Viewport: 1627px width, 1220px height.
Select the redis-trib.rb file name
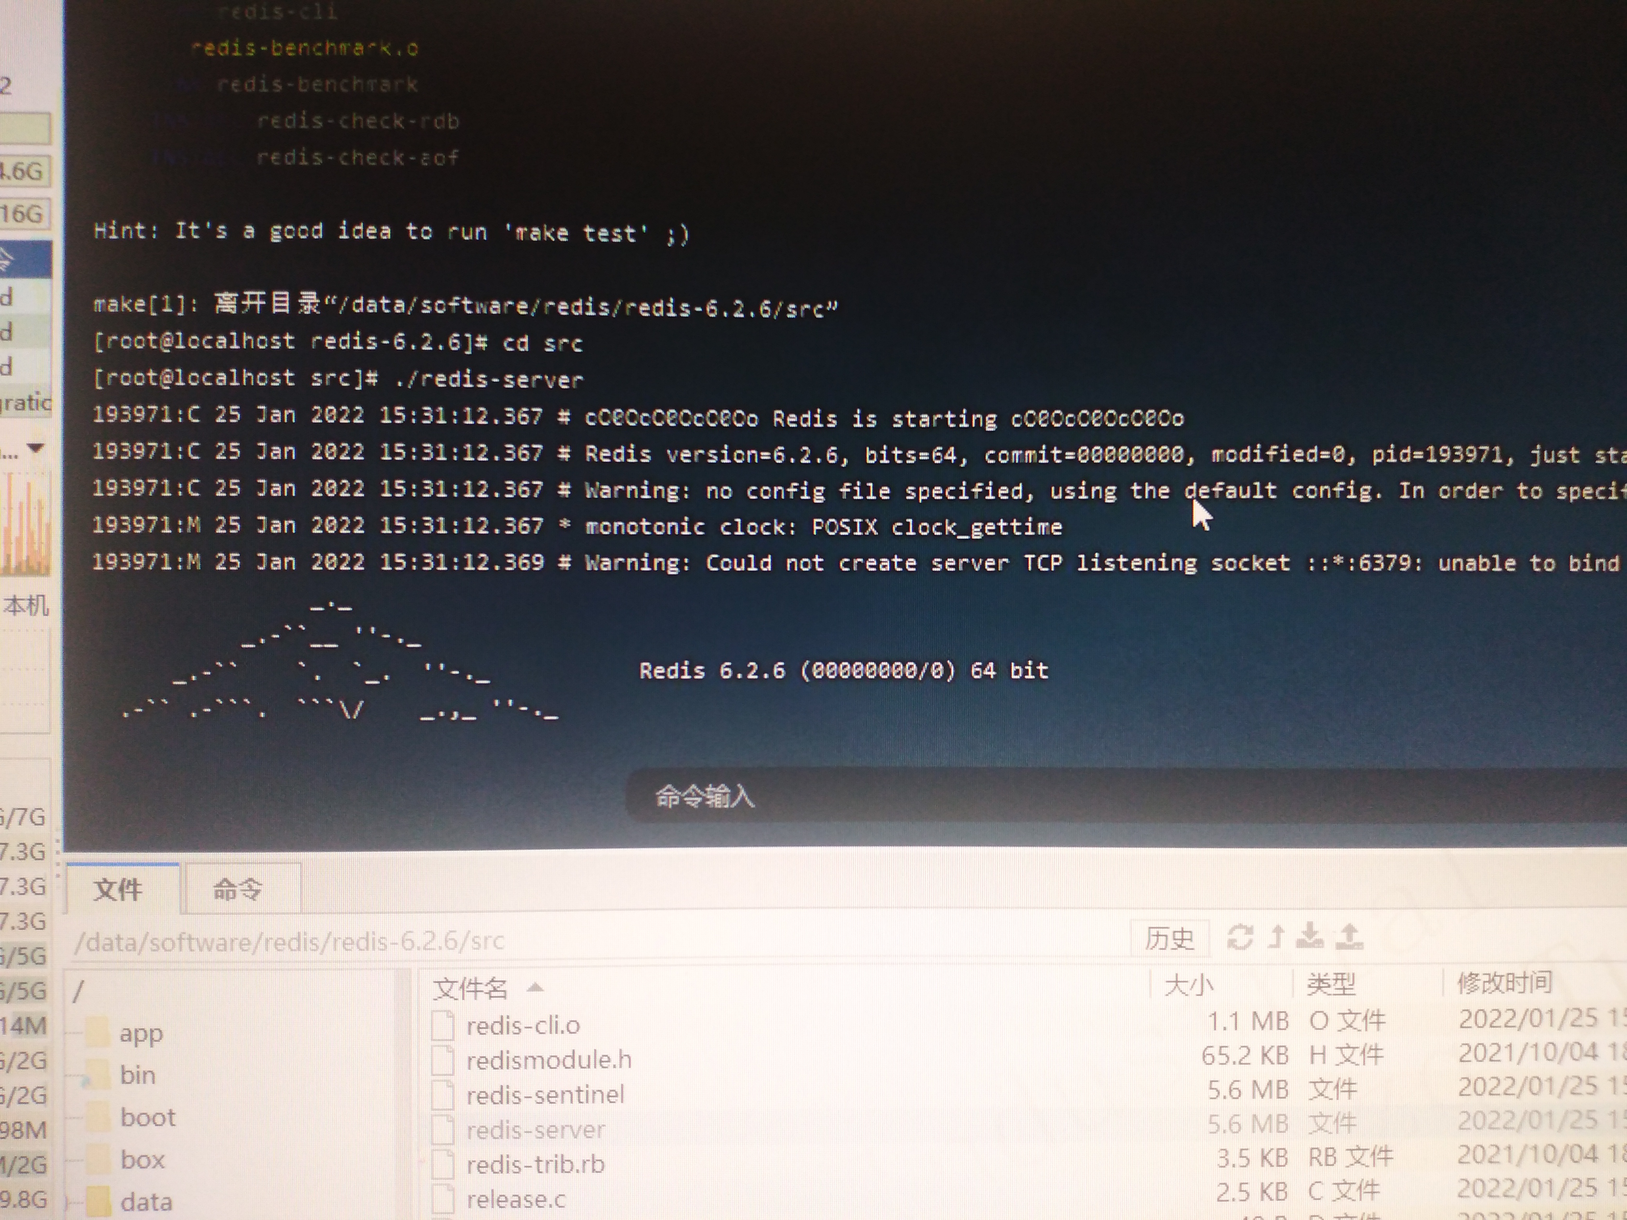[x=535, y=1164]
